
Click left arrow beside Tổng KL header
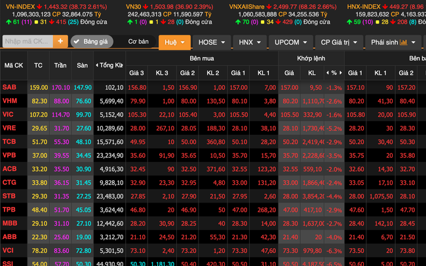coord(97,66)
